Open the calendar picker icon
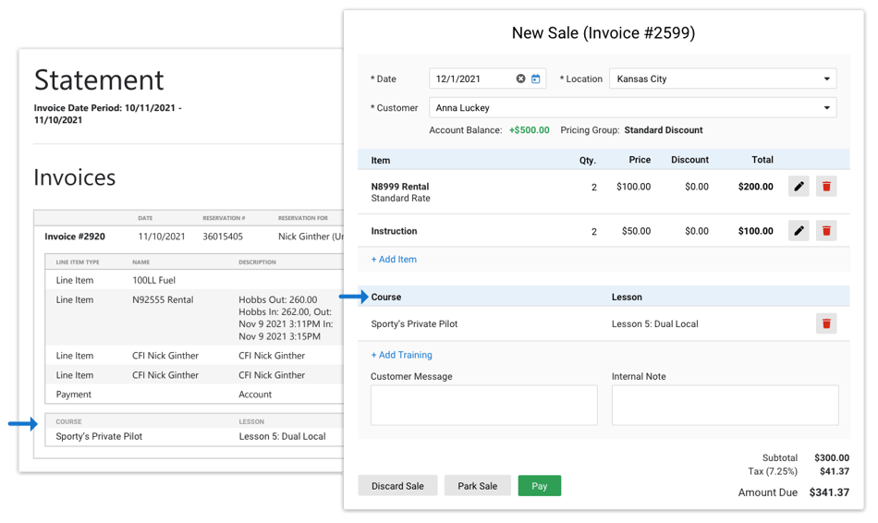 (x=536, y=79)
